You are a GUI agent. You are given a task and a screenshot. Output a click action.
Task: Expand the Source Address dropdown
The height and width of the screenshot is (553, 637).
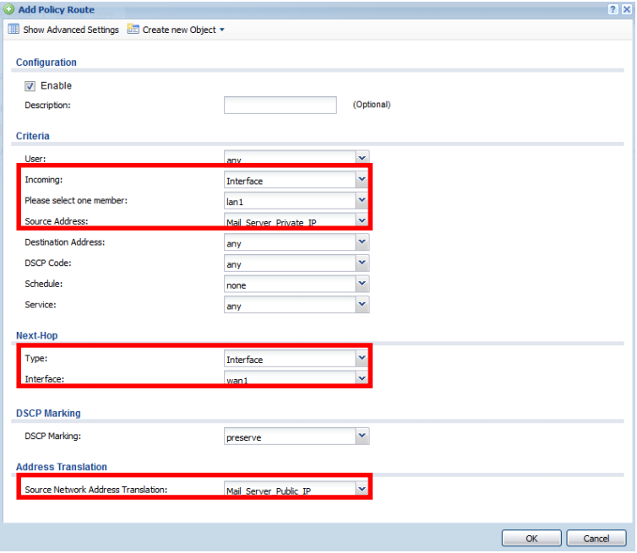362,220
